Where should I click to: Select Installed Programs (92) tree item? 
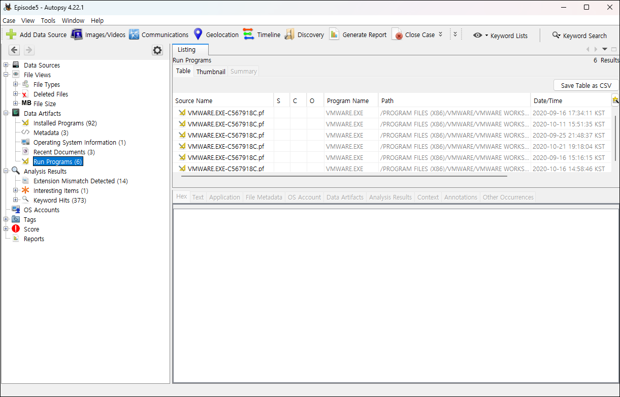coord(65,123)
